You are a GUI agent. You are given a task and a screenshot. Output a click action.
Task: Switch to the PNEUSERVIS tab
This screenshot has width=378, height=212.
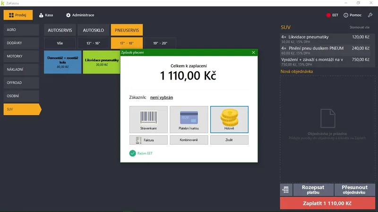[x=127, y=30]
